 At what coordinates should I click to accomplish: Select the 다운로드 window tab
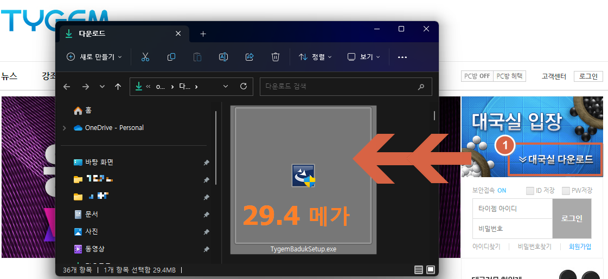tap(124, 34)
